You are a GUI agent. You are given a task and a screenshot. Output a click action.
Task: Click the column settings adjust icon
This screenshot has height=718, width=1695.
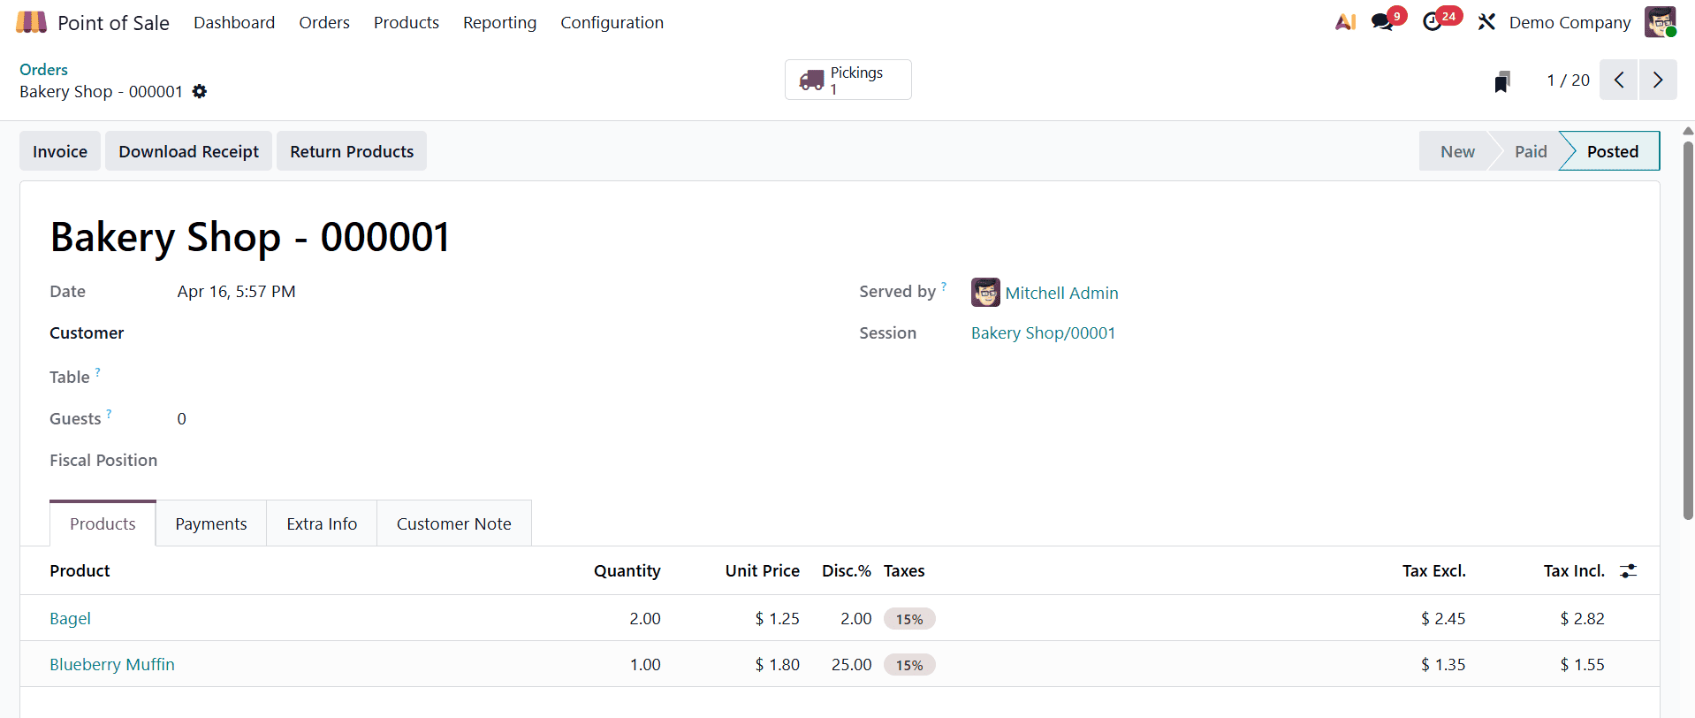tap(1628, 571)
